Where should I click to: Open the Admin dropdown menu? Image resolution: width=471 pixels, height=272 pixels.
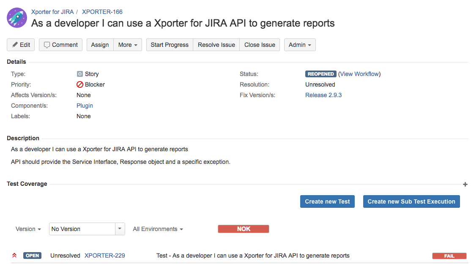tap(300, 45)
